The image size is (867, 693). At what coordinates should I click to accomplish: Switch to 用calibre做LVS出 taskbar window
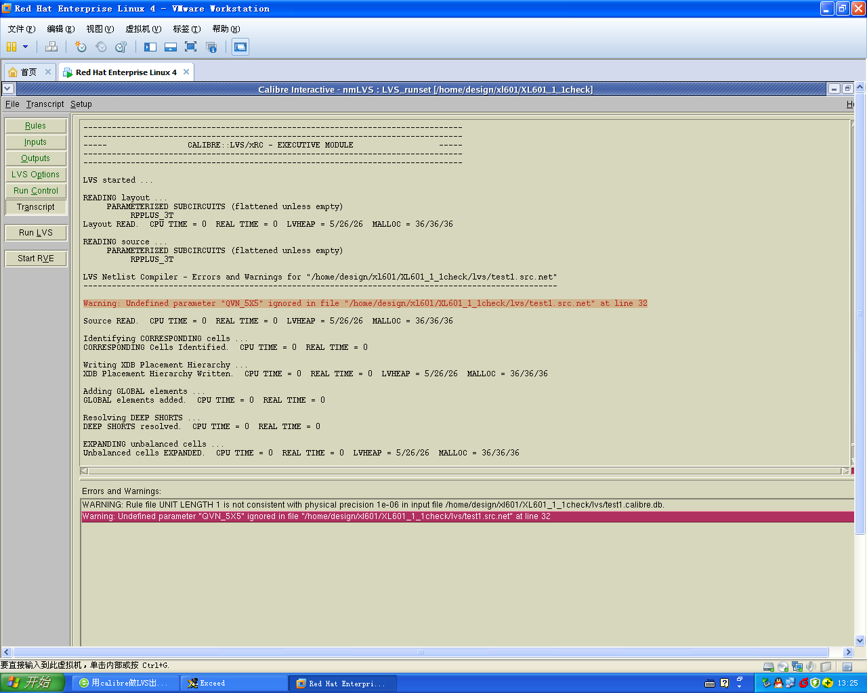[x=126, y=684]
